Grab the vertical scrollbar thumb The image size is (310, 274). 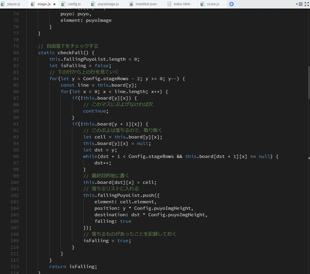[309, 82]
